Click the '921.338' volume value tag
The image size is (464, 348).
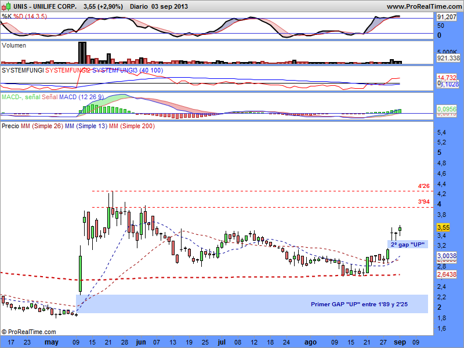click(x=448, y=58)
